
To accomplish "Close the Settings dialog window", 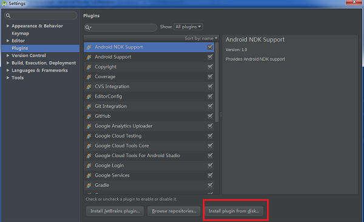I will (354, 2).
